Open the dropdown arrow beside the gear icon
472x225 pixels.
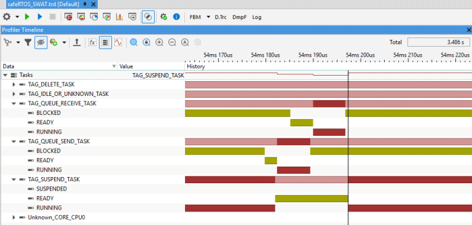click(17, 17)
